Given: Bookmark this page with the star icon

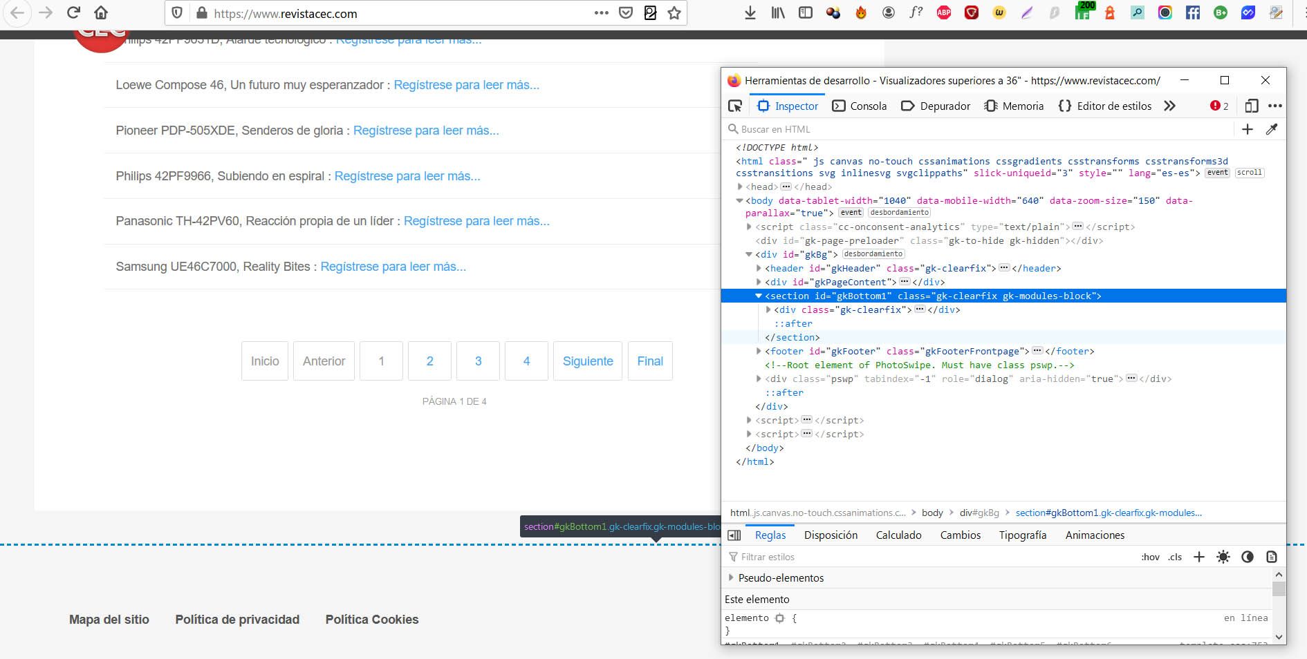Looking at the screenshot, I should click(x=674, y=13).
